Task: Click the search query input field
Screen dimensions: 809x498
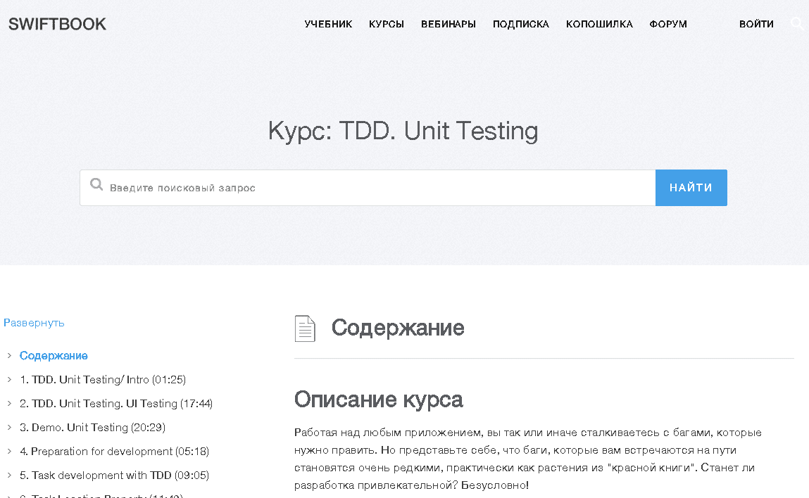Action: pyautogui.click(x=380, y=188)
